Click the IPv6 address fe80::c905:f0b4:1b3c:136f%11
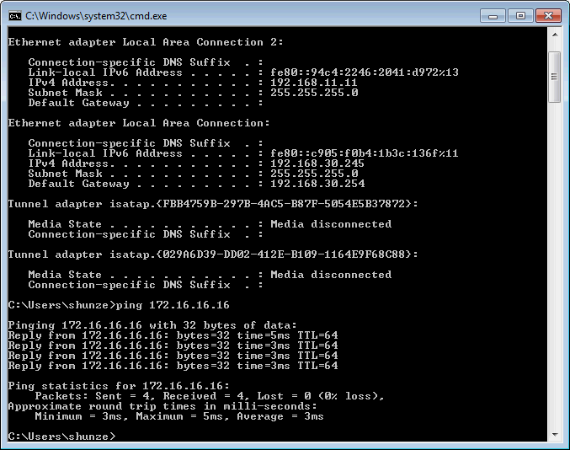Image resolution: width=570 pixels, height=450 pixels. (x=365, y=153)
